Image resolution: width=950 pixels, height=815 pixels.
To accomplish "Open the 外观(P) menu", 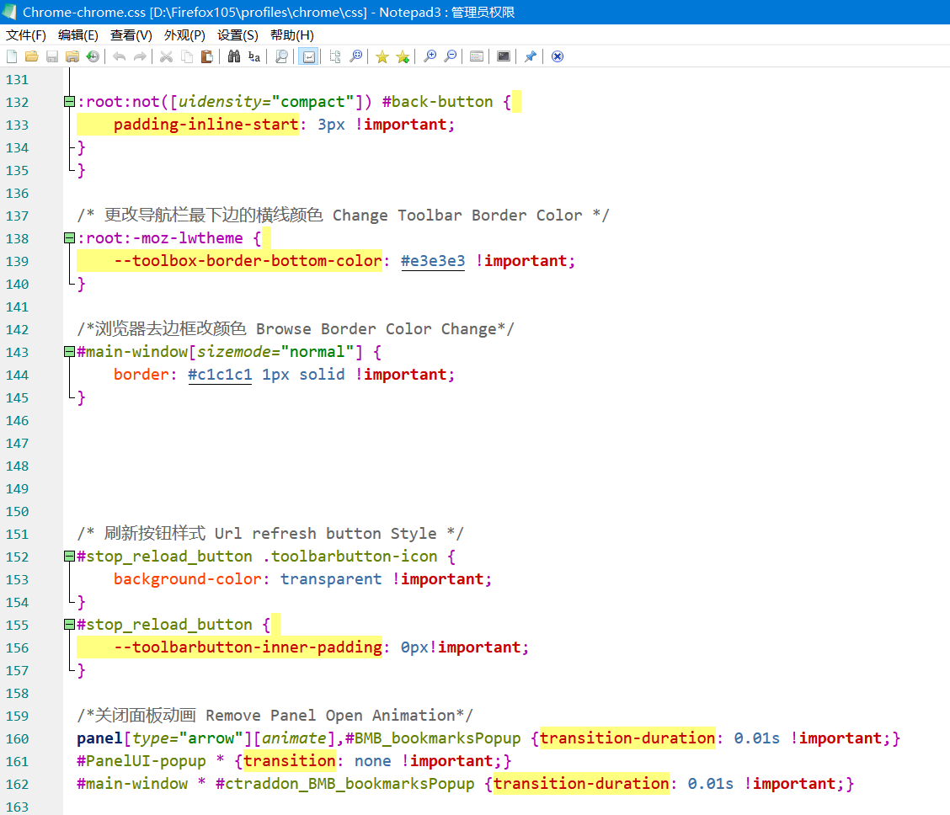I will click(x=184, y=35).
